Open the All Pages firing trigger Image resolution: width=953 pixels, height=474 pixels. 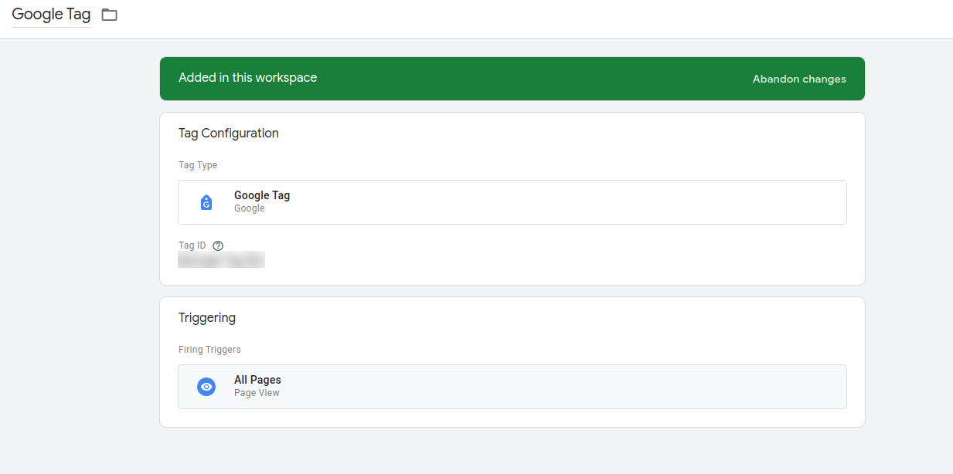pos(512,386)
